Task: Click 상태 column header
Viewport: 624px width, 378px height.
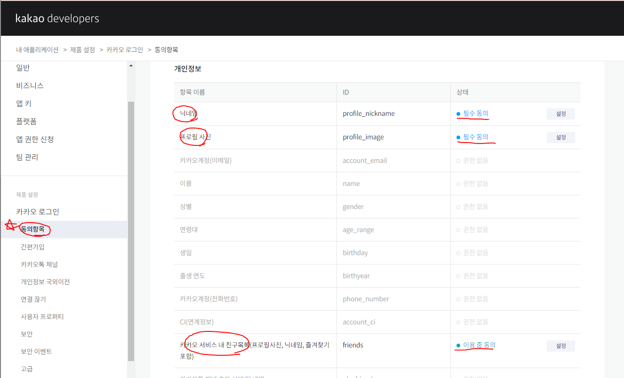Action: 462,92
